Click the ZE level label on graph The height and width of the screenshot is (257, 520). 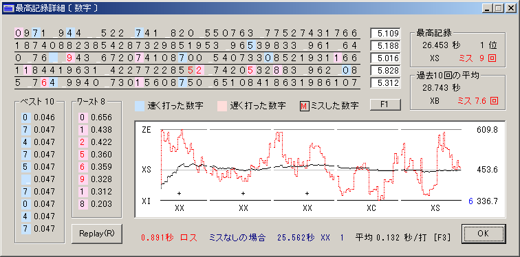pos(147,130)
